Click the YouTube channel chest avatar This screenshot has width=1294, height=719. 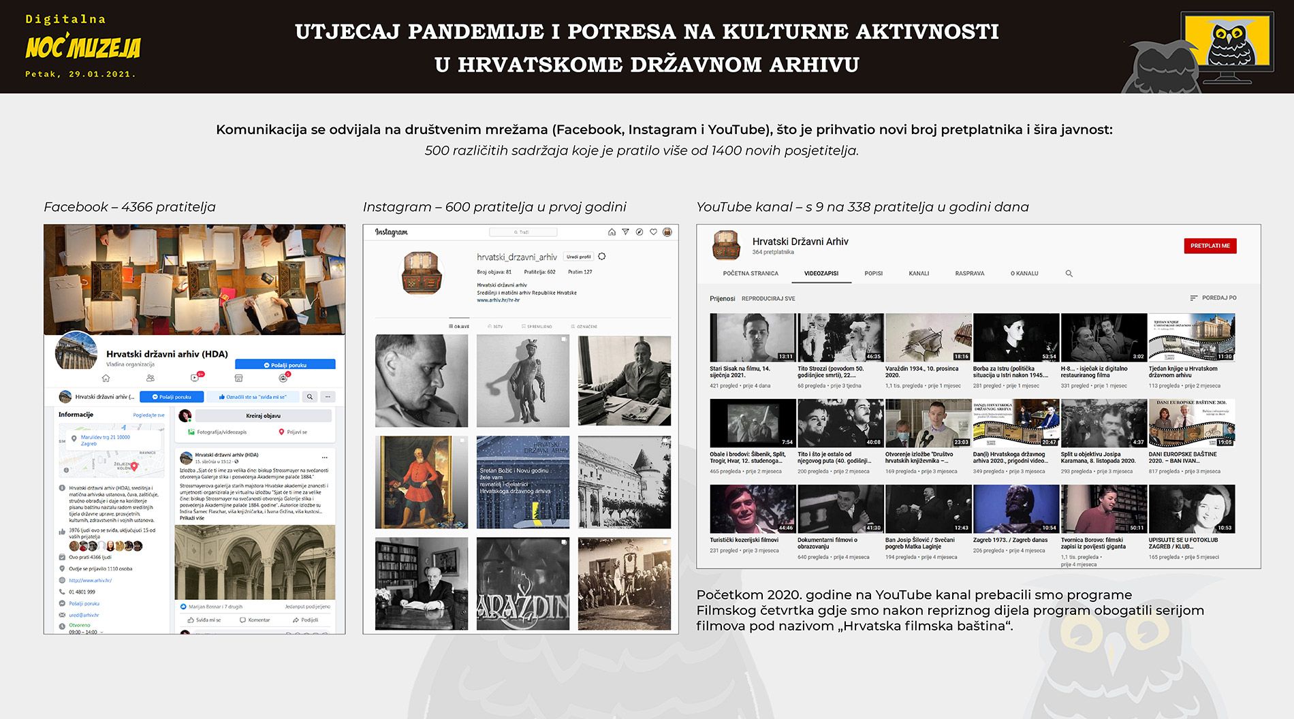coord(726,245)
